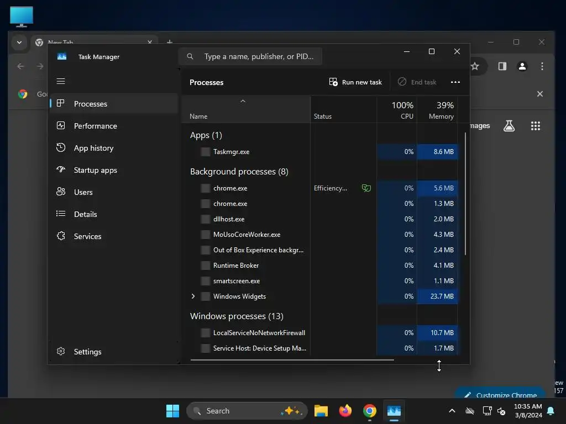Viewport: 566px width, 424px height.
Task: Open Google apps grid in Chrome
Action: point(535,126)
